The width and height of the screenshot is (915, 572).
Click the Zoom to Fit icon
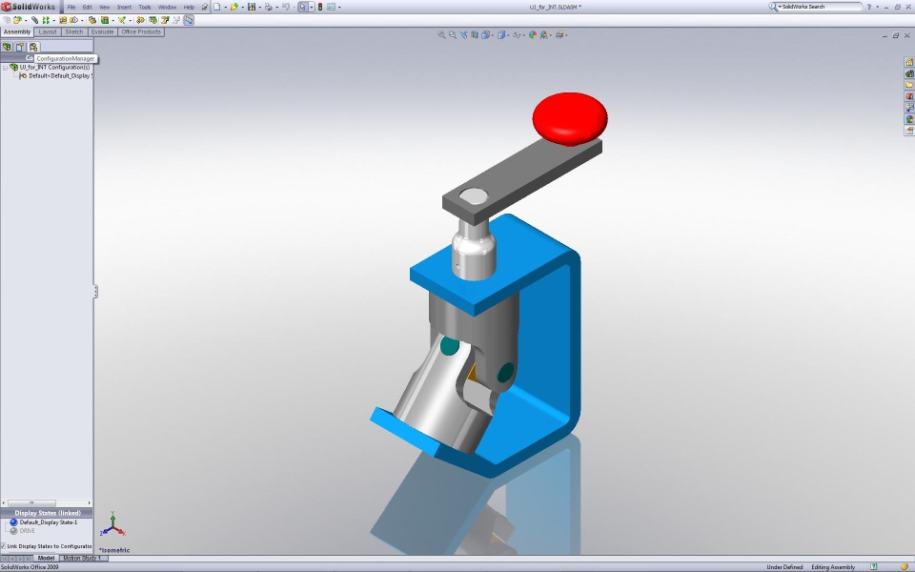441,35
